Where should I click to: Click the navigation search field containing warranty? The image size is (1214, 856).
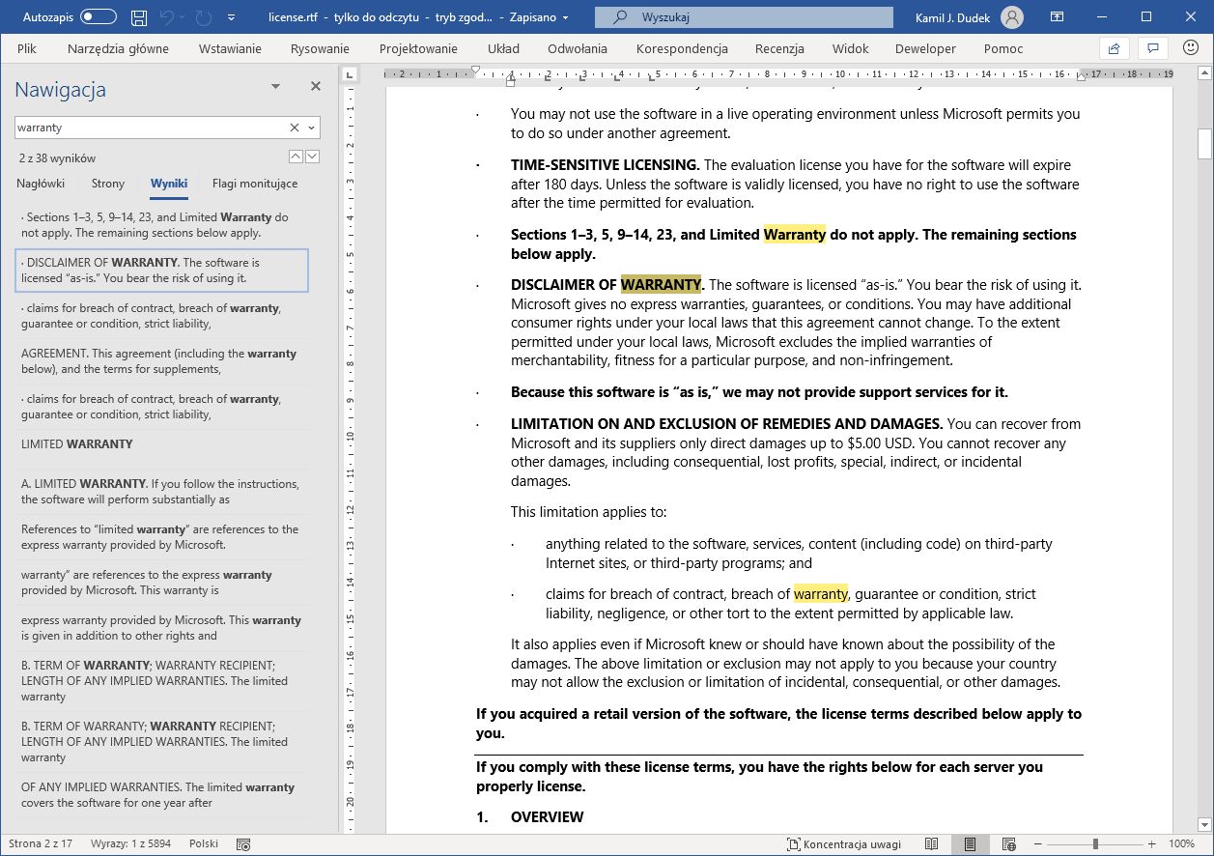(150, 128)
